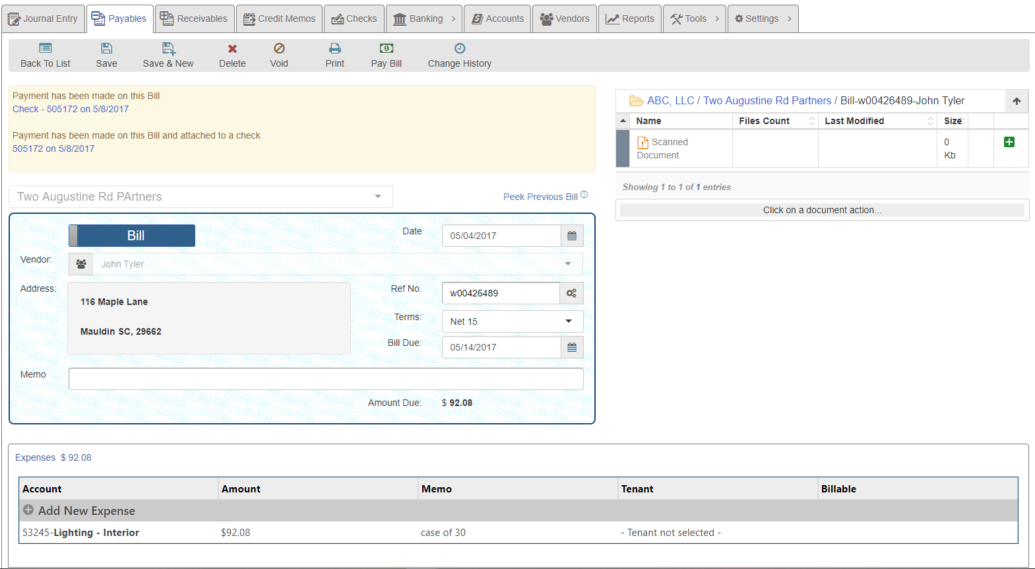Open the Reports tab
Image resolution: width=1035 pixels, height=569 pixels.
point(630,18)
